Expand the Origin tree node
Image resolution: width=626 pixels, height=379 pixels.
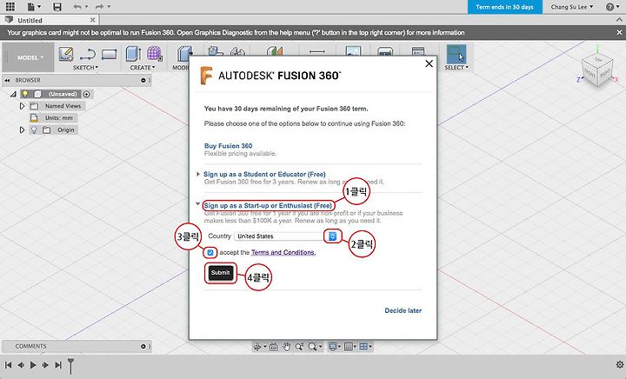(22, 130)
